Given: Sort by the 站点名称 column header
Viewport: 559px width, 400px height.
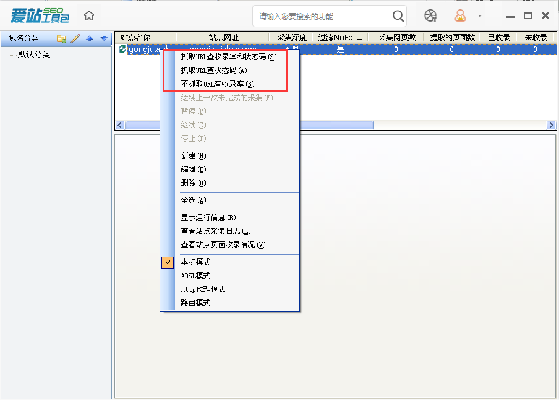Looking at the screenshot, I should click(146, 38).
